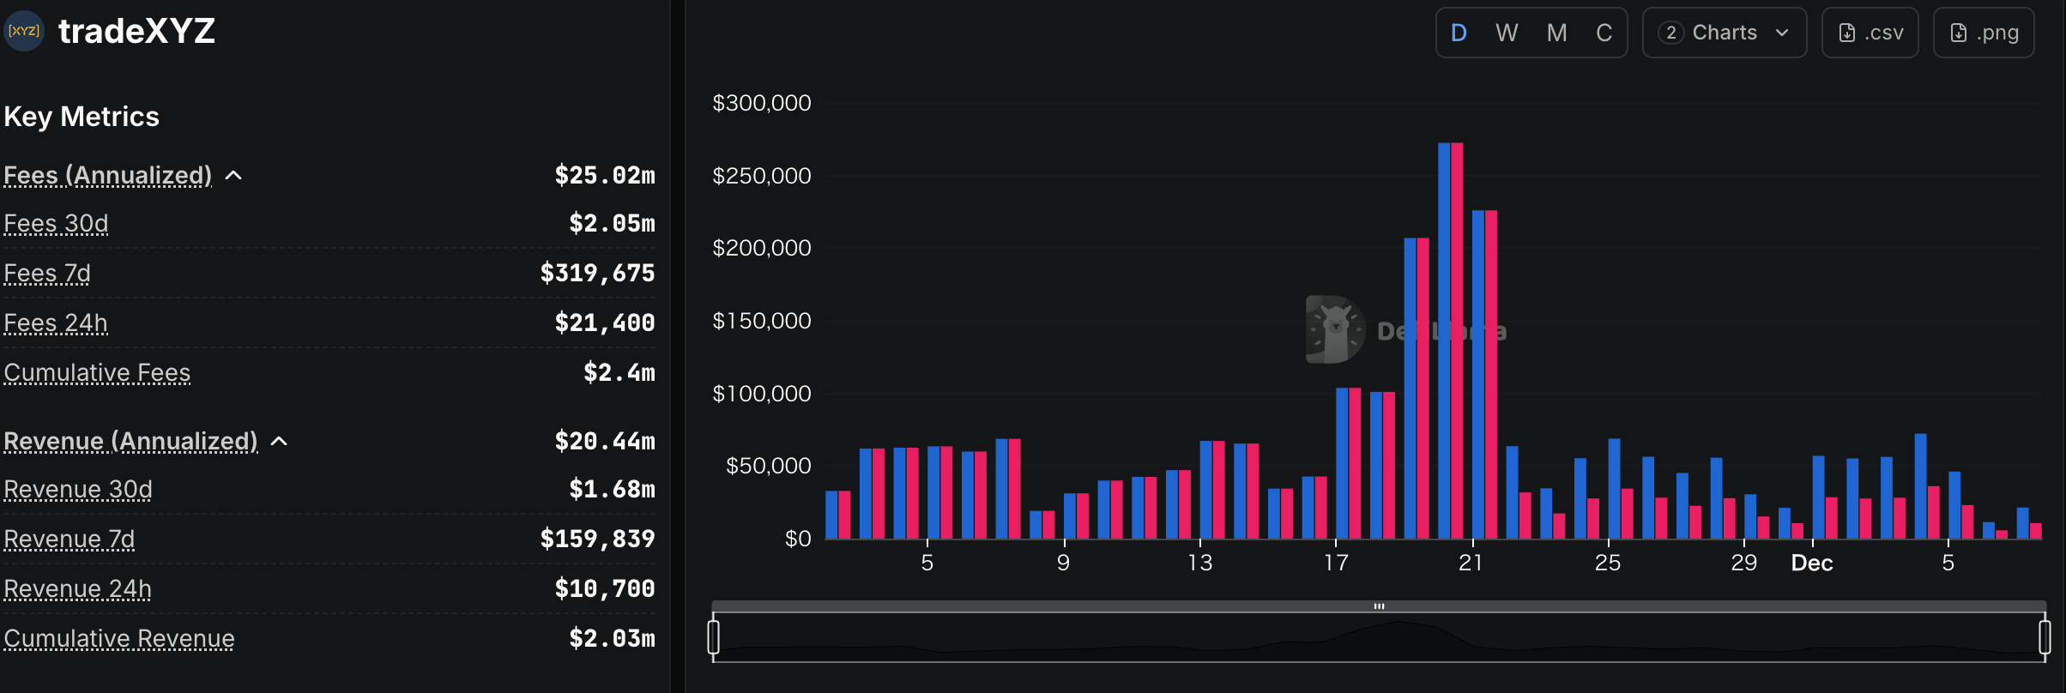
Task: Click the Cumulative Revenue label
Action: [119, 639]
